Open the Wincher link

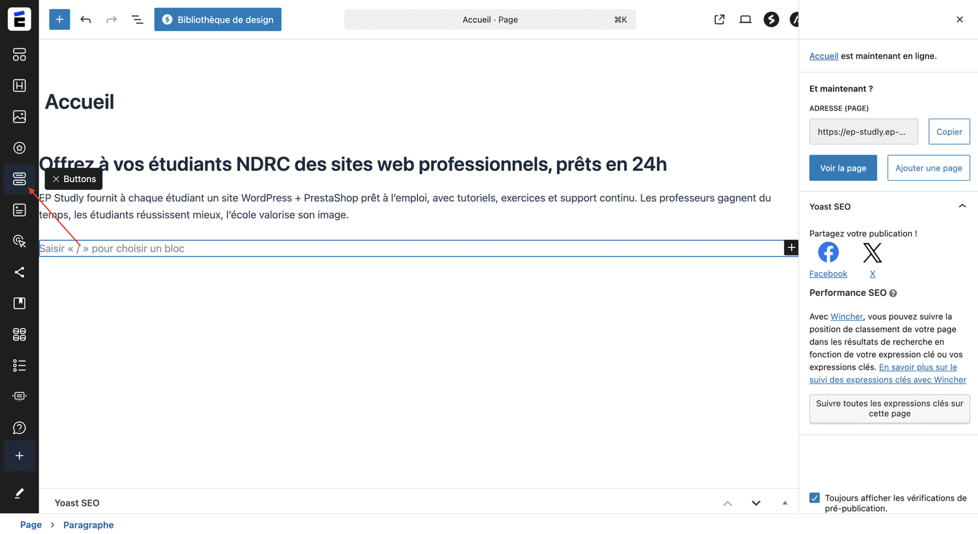pyautogui.click(x=847, y=316)
